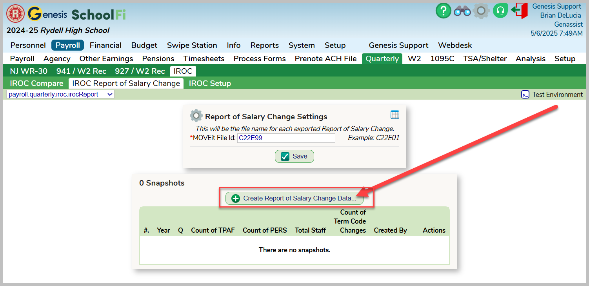Click the Genesis SchoolFi logo

tap(77, 14)
